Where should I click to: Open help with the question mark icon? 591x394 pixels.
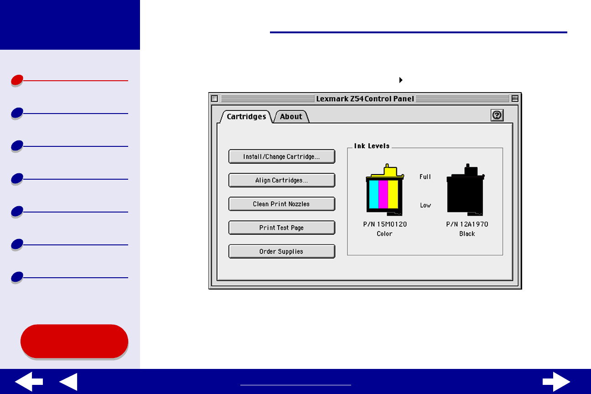tap(497, 115)
